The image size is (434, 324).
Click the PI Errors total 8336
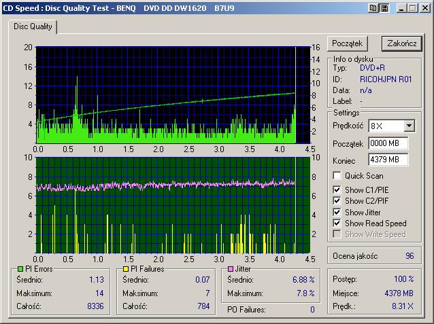point(95,306)
